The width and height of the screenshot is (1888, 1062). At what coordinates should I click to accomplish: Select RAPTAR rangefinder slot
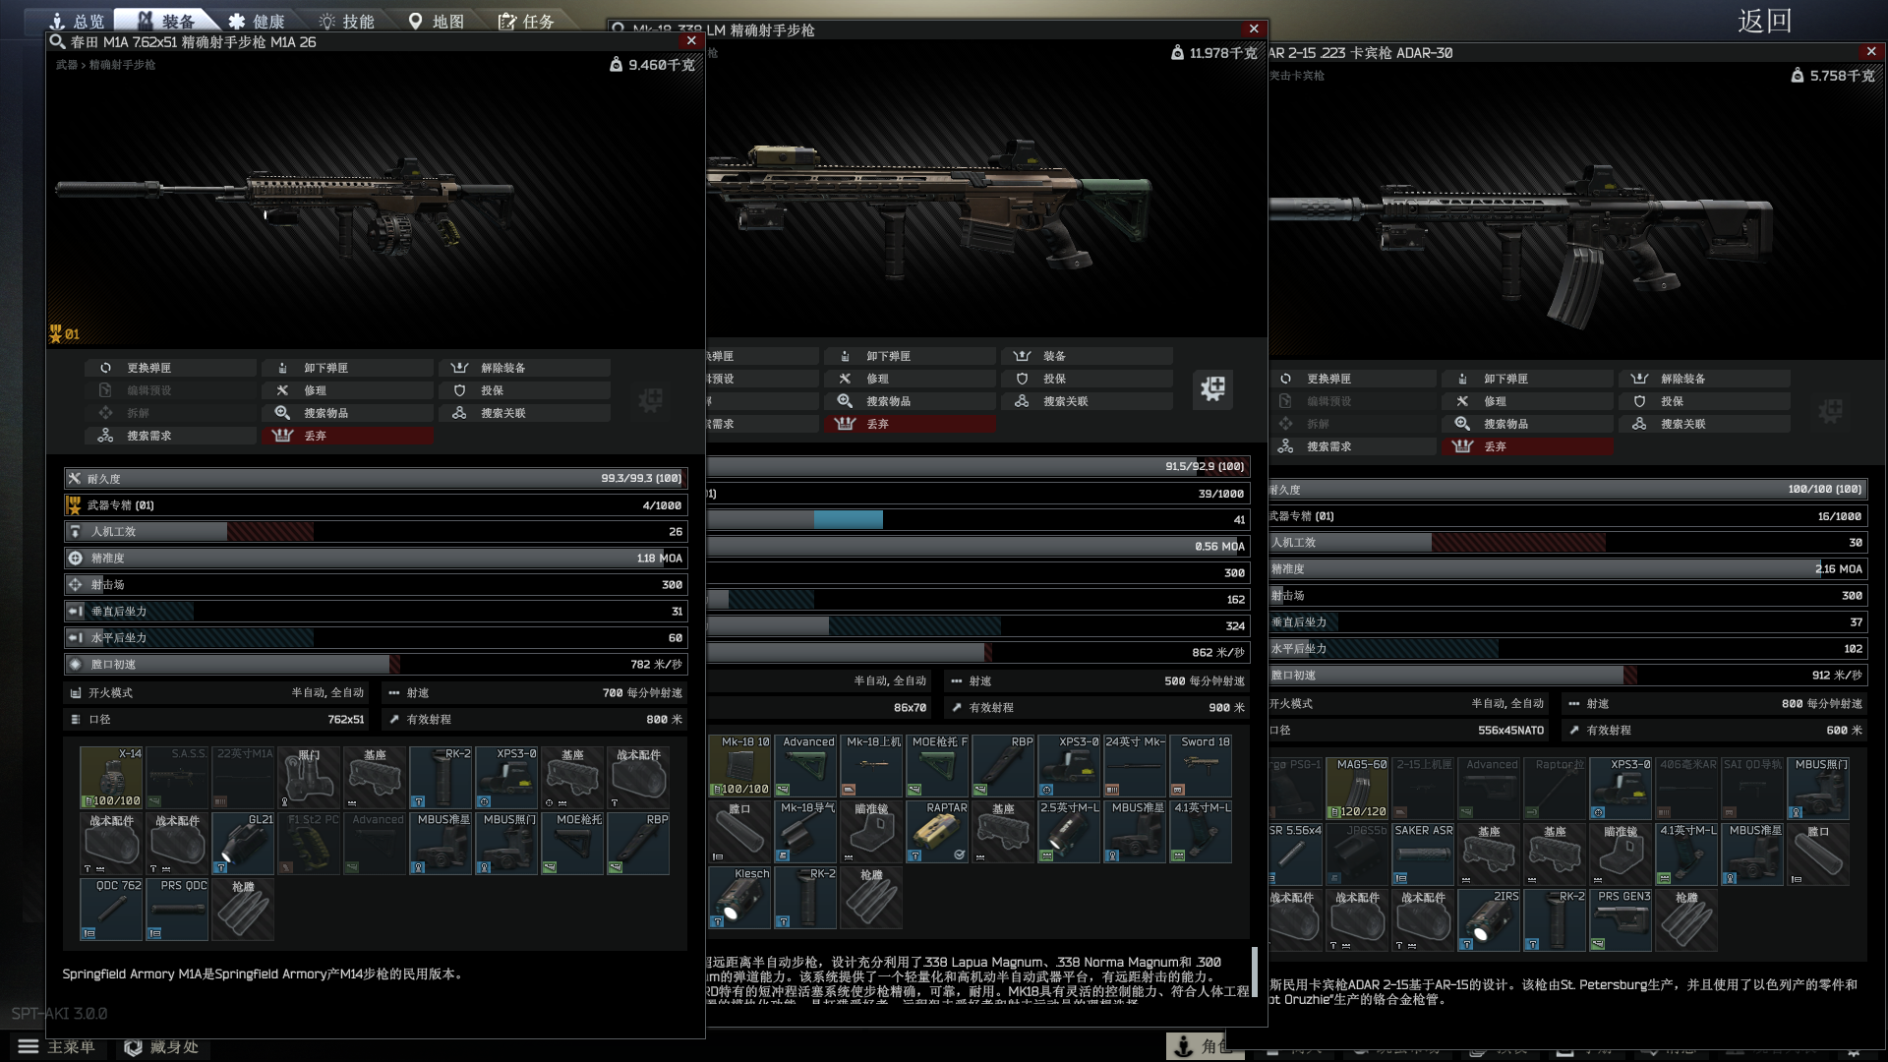click(x=937, y=832)
